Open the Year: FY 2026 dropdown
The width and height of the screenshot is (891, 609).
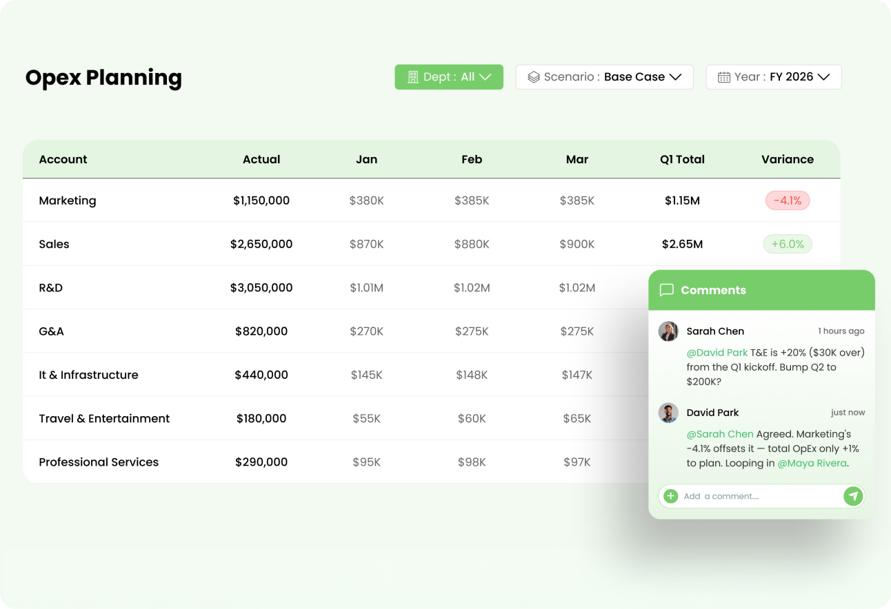(774, 77)
